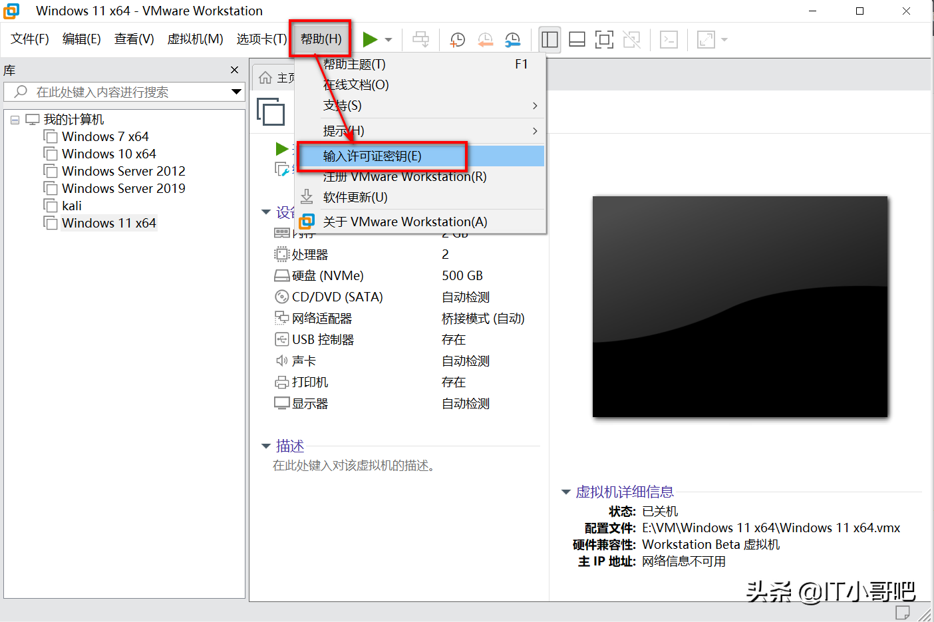Open the 虚拟机(M) menu

(x=195, y=39)
